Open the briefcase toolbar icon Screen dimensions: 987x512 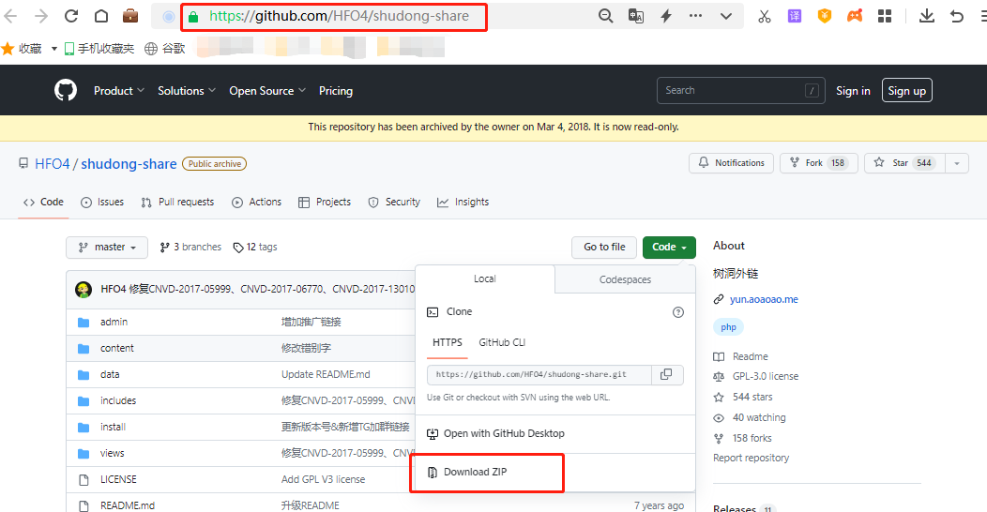click(x=130, y=16)
